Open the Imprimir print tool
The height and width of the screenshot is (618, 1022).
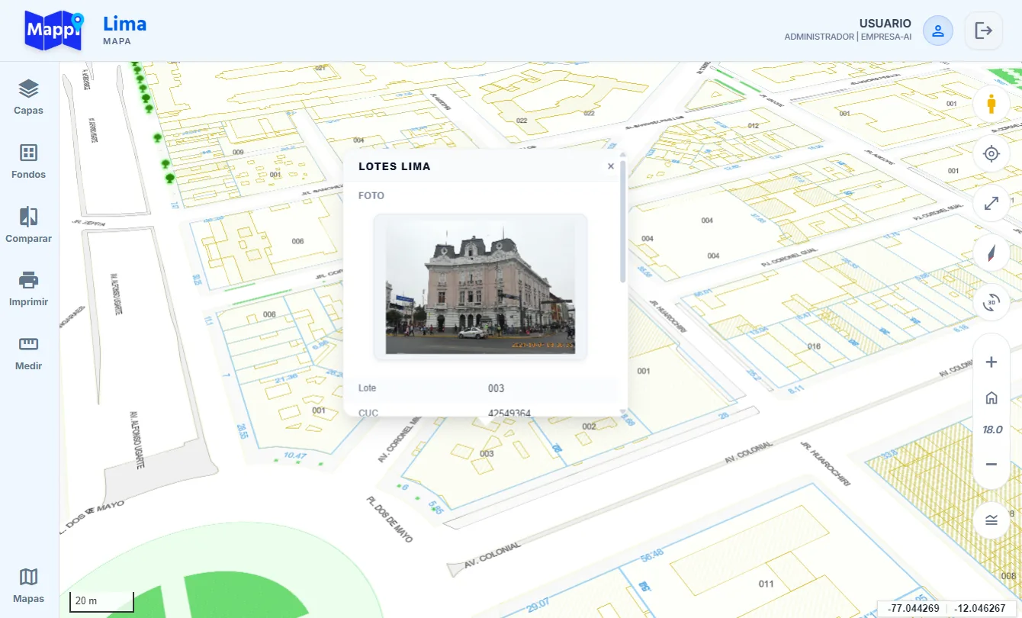pyautogui.click(x=29, y=288)
